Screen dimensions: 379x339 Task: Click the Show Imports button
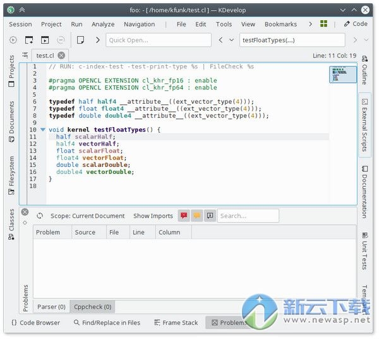[x=153, y=216]
